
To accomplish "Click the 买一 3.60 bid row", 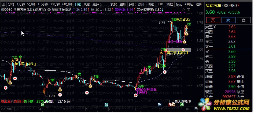I will coord(228,52).
